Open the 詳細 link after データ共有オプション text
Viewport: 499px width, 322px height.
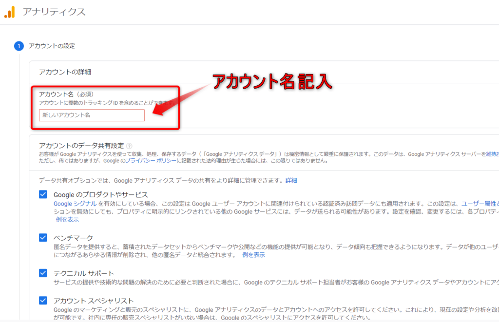tap(291, 180)
